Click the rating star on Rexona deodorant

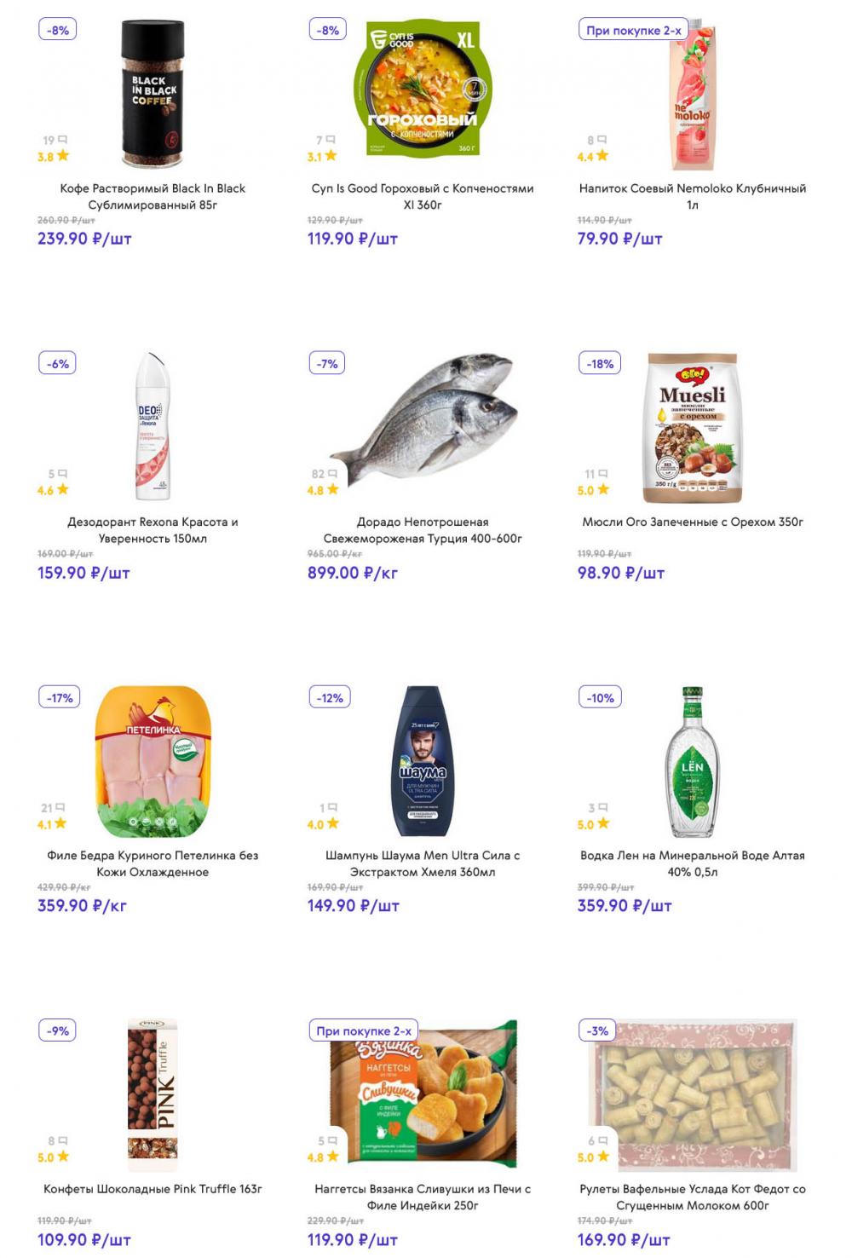pyautogui.click(x=62, y=489)
